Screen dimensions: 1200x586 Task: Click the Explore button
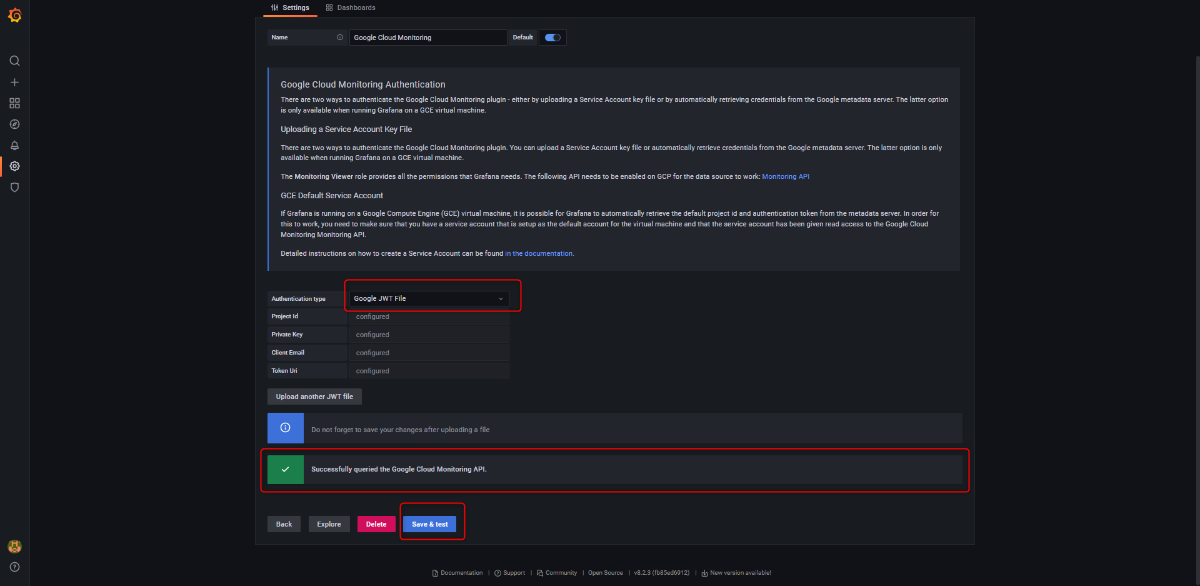coord(329,524)
